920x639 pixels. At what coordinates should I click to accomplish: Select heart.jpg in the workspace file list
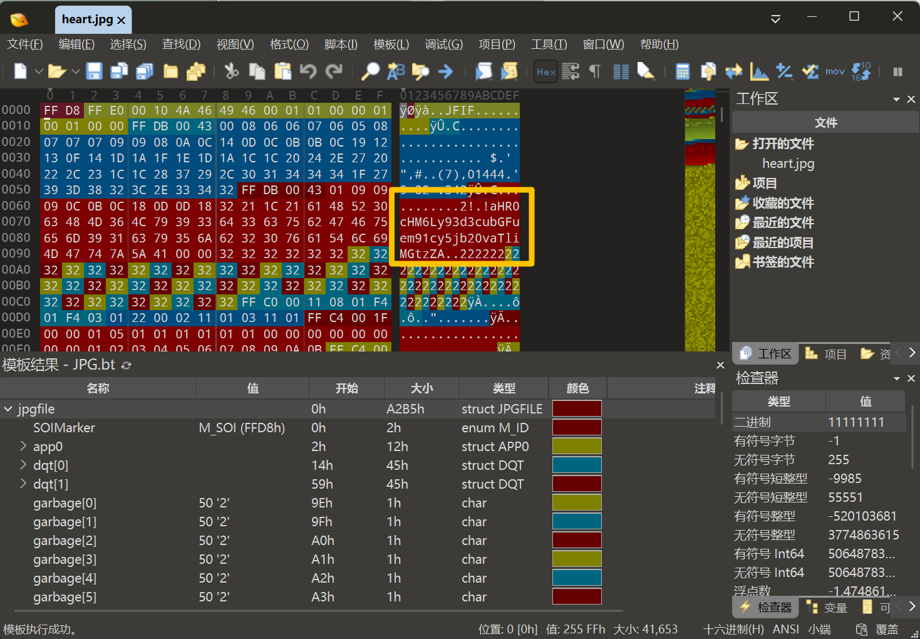coord(788,164)
